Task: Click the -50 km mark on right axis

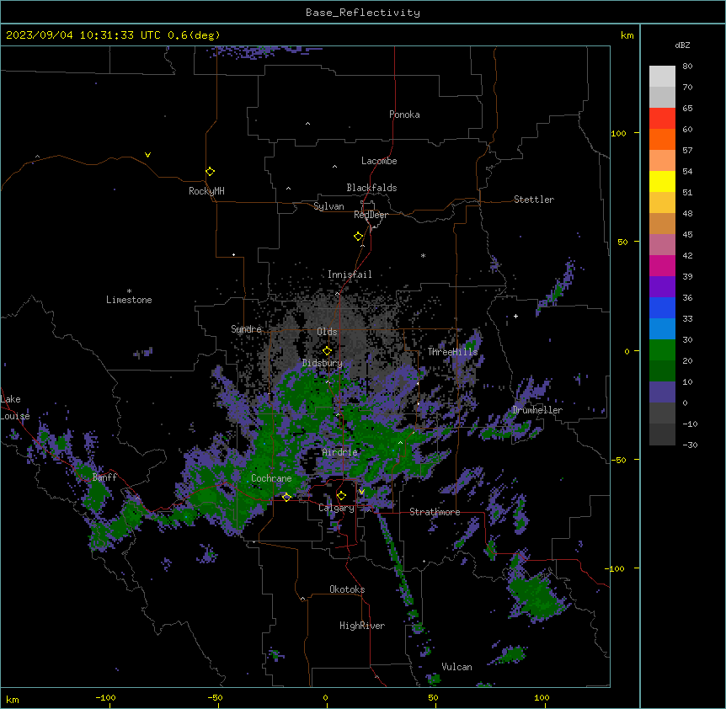Action: pos(618,460)
